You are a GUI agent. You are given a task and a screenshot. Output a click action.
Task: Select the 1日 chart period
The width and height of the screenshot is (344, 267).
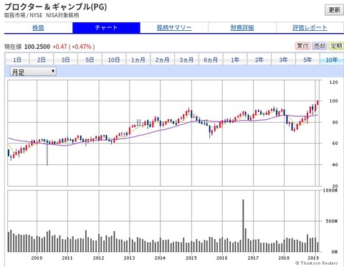click(17, 60)
